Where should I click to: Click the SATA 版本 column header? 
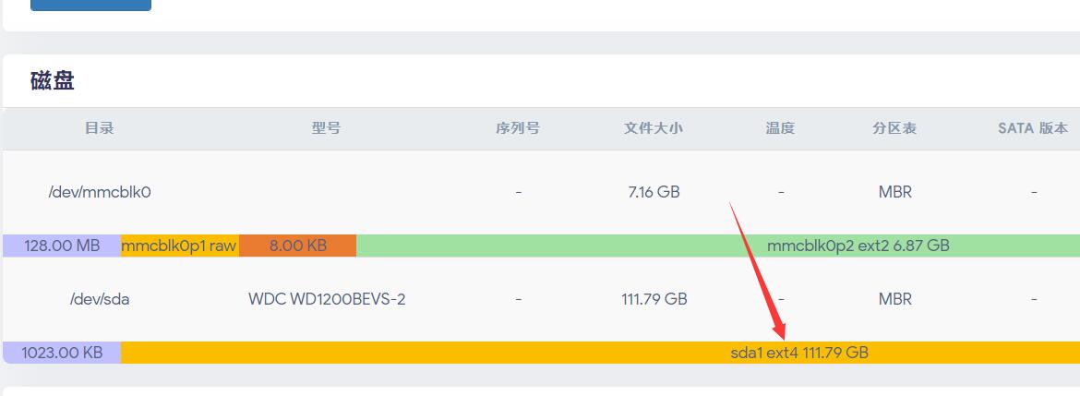(x=1033, y=128)
